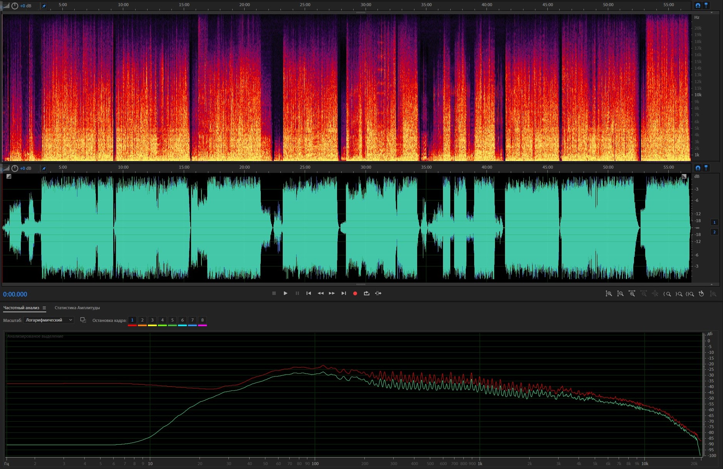Jump to previous marker with skip-back button
The height and width of the screenshot is (469, 723).
point(309,293)
